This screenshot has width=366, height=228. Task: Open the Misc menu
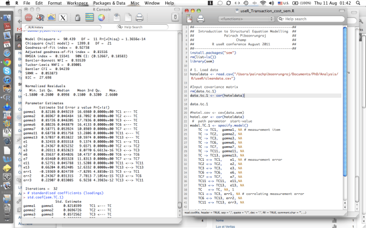click(x=135, y=3)
